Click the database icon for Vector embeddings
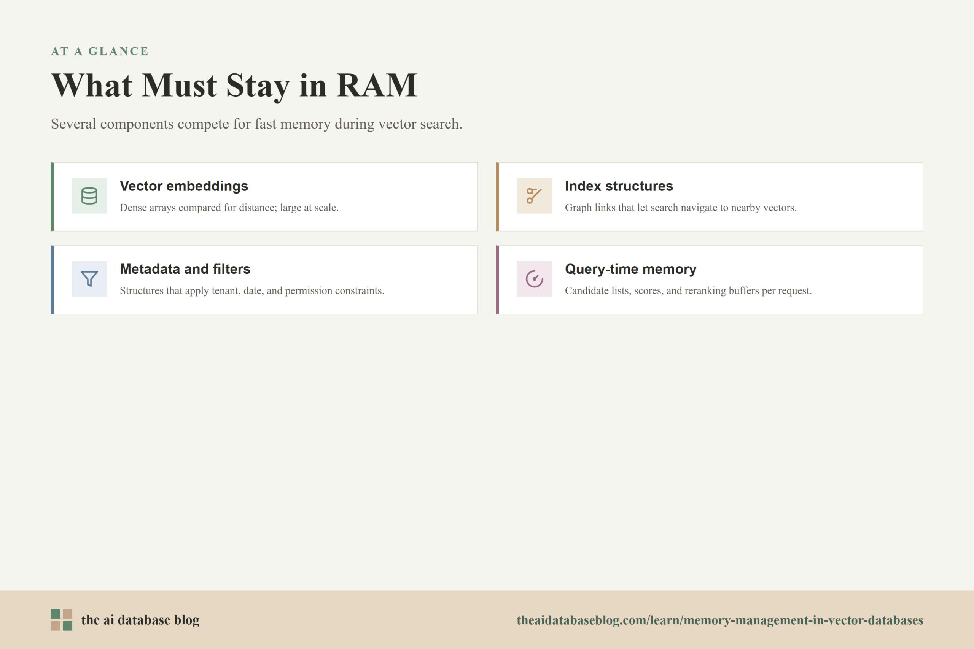 point(89,196)
